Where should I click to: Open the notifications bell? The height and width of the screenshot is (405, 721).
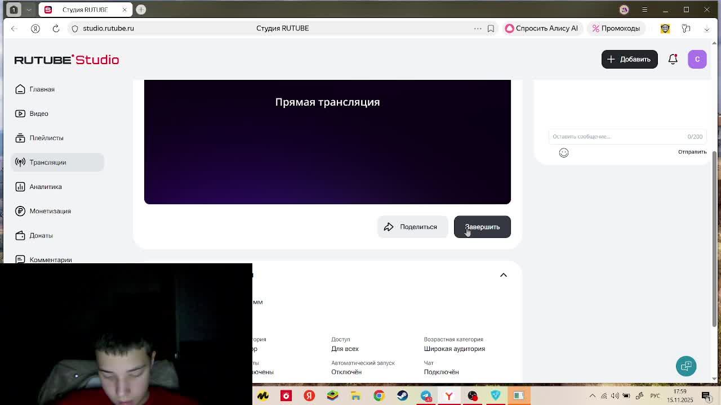point(673,59)
